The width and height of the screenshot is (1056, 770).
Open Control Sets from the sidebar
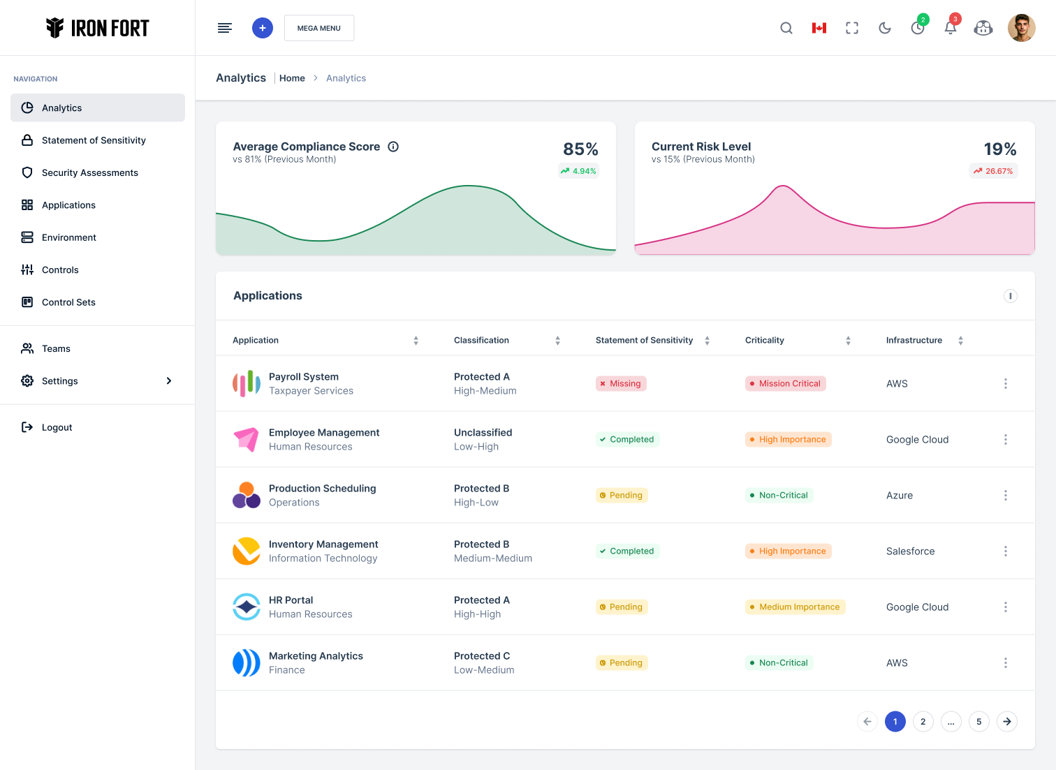68,302
